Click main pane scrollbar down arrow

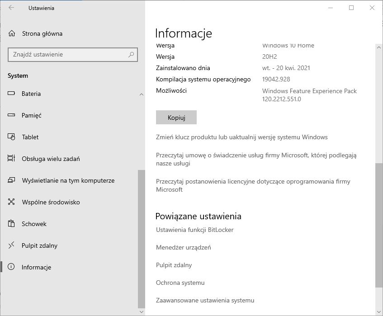click(379, 312)
